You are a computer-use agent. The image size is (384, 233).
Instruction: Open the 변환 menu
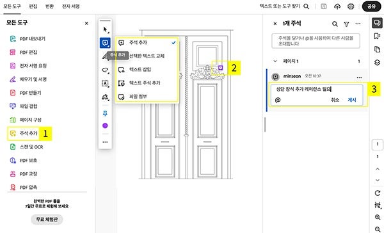pos(49,6)
